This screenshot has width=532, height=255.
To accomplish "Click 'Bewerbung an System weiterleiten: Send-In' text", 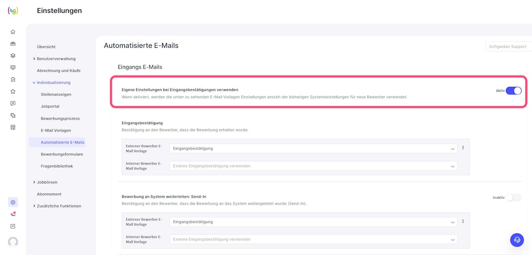I will (164, 196).
